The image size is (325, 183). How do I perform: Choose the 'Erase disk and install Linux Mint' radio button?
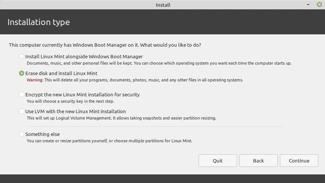pos(22,73)
